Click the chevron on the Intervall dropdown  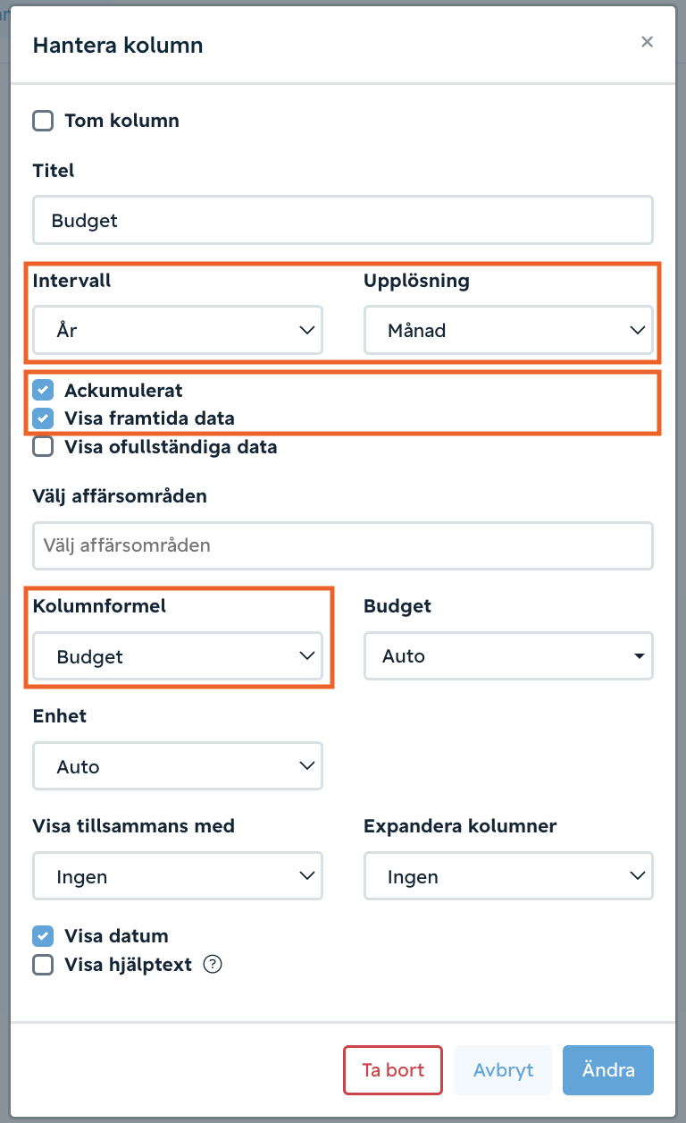pos(307,331)
